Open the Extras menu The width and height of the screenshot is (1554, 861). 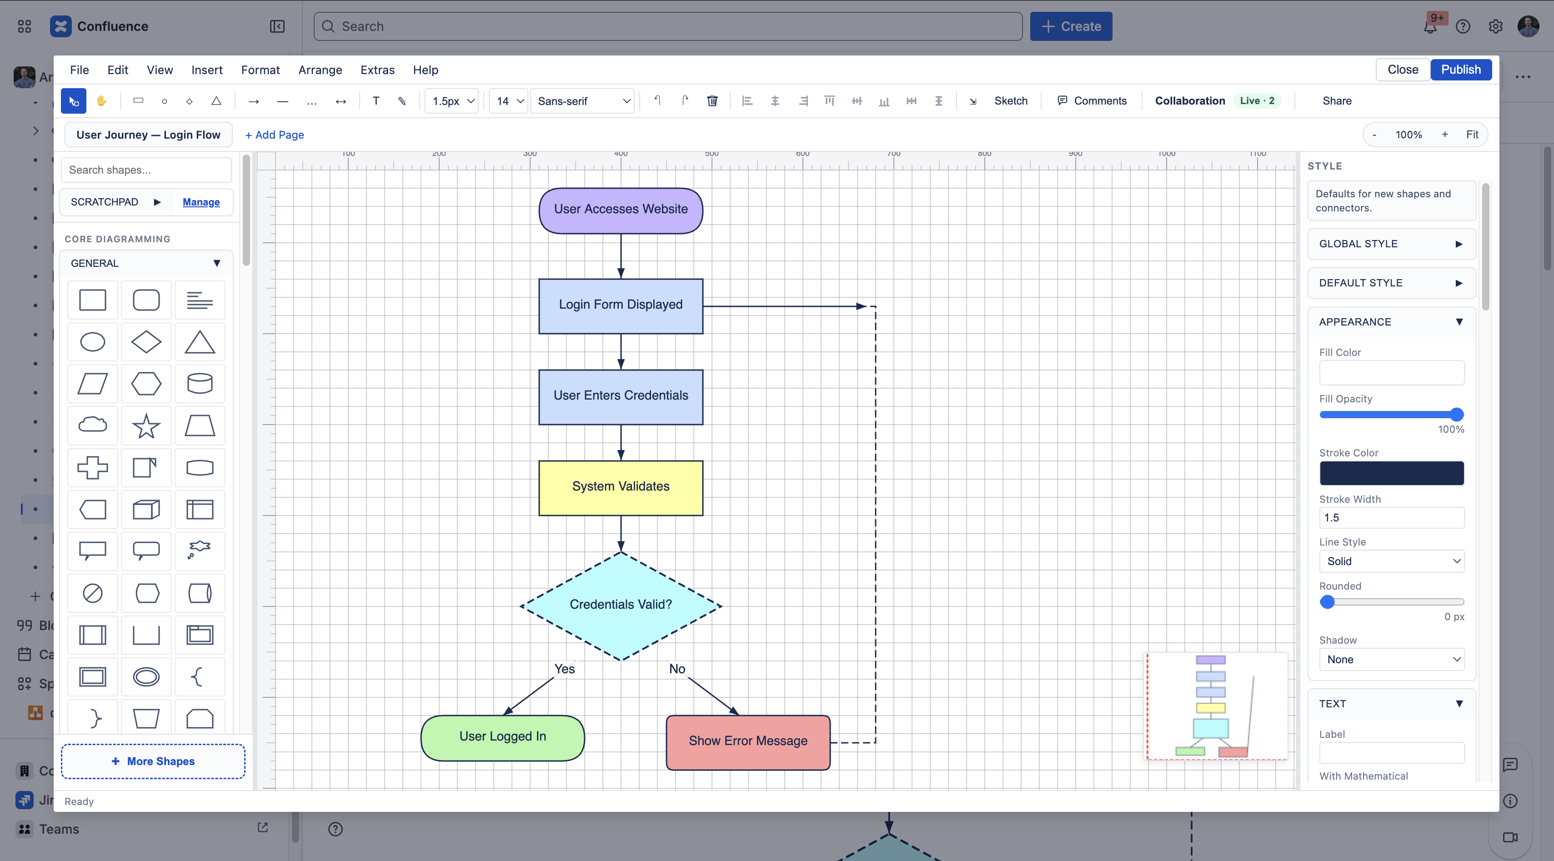377,70
